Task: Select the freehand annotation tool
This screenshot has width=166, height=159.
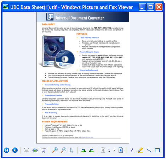Action: coord(132,150)
